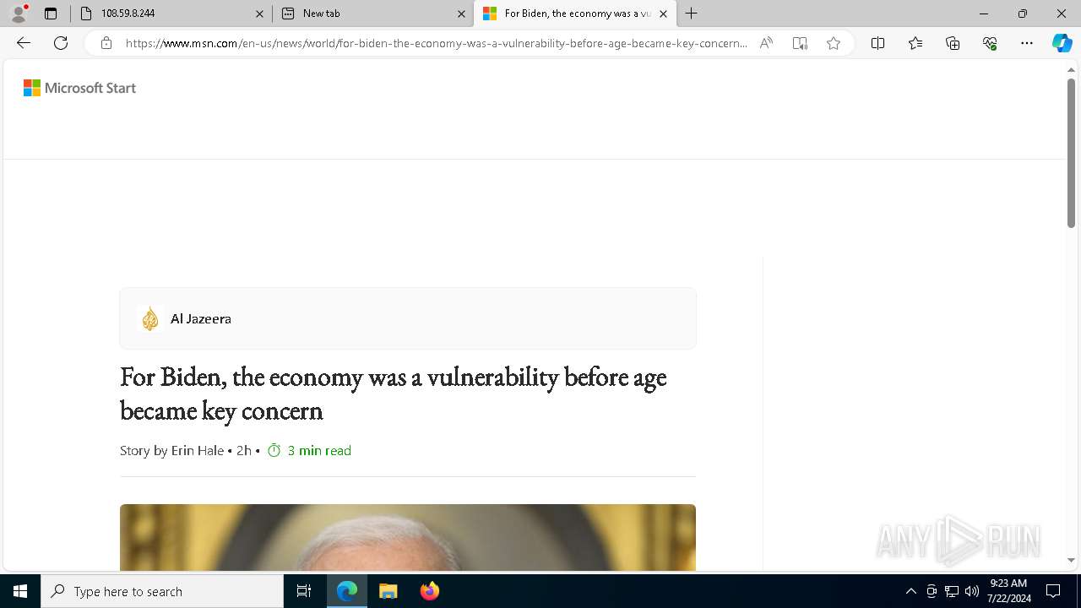Open the Favorites list icon
Image resolution: width=1081 pixels, height=608 pixels.
coord(915,43)
